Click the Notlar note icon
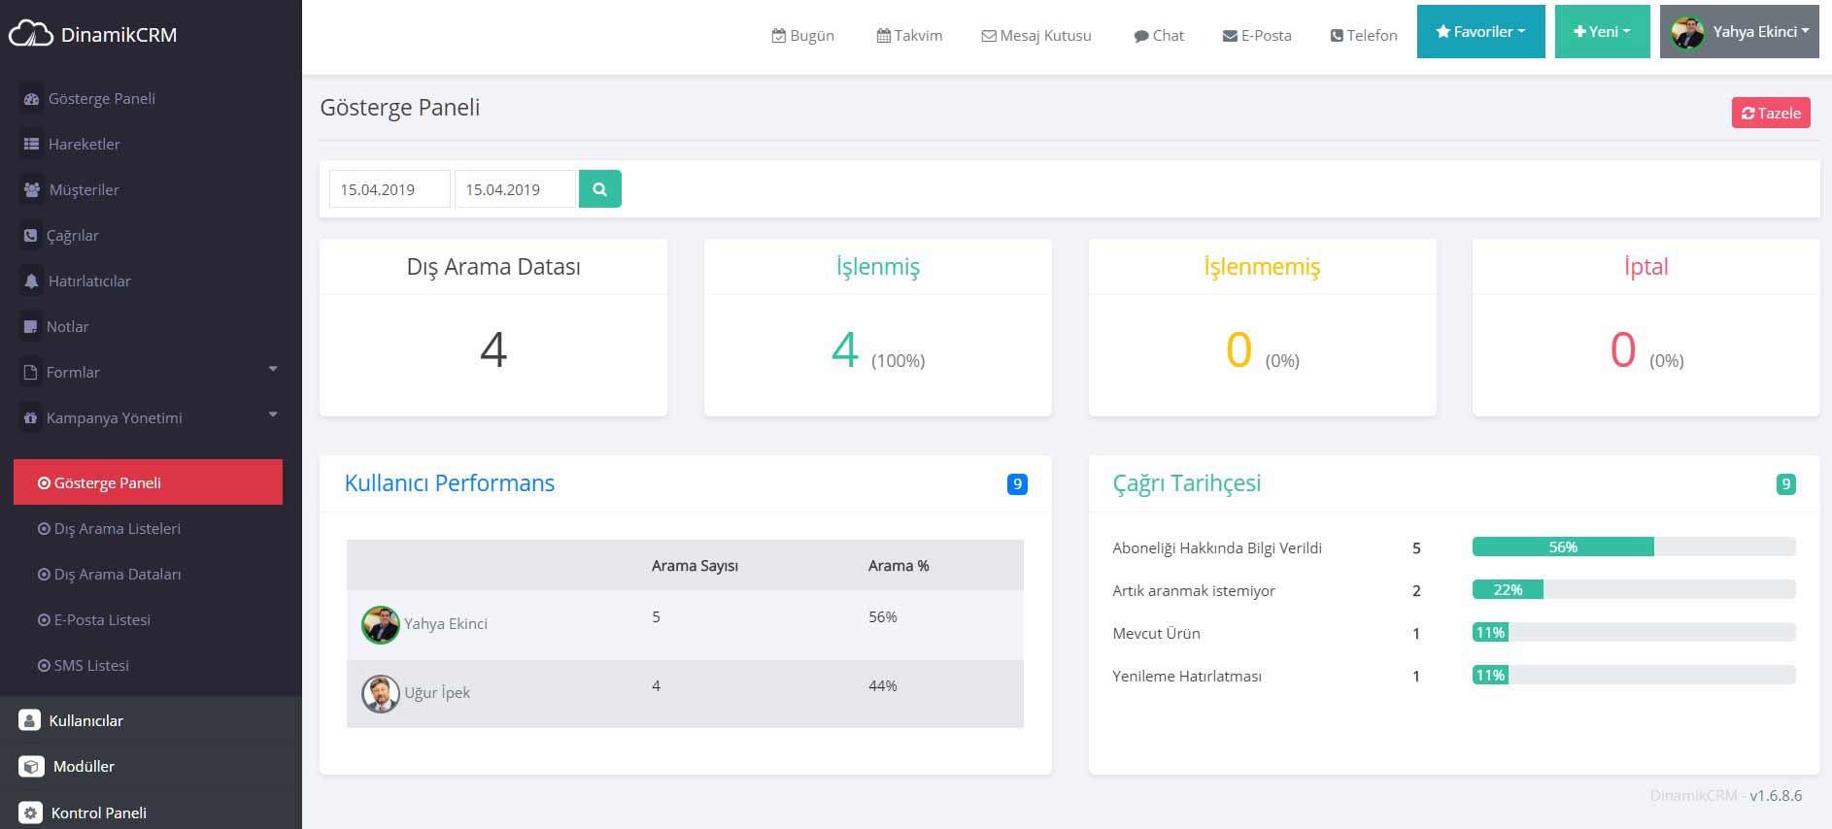This screenshot has height=829, width=1832. click(x=31, y=327)
